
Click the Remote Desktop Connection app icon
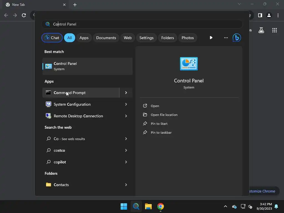pos(48,116)
